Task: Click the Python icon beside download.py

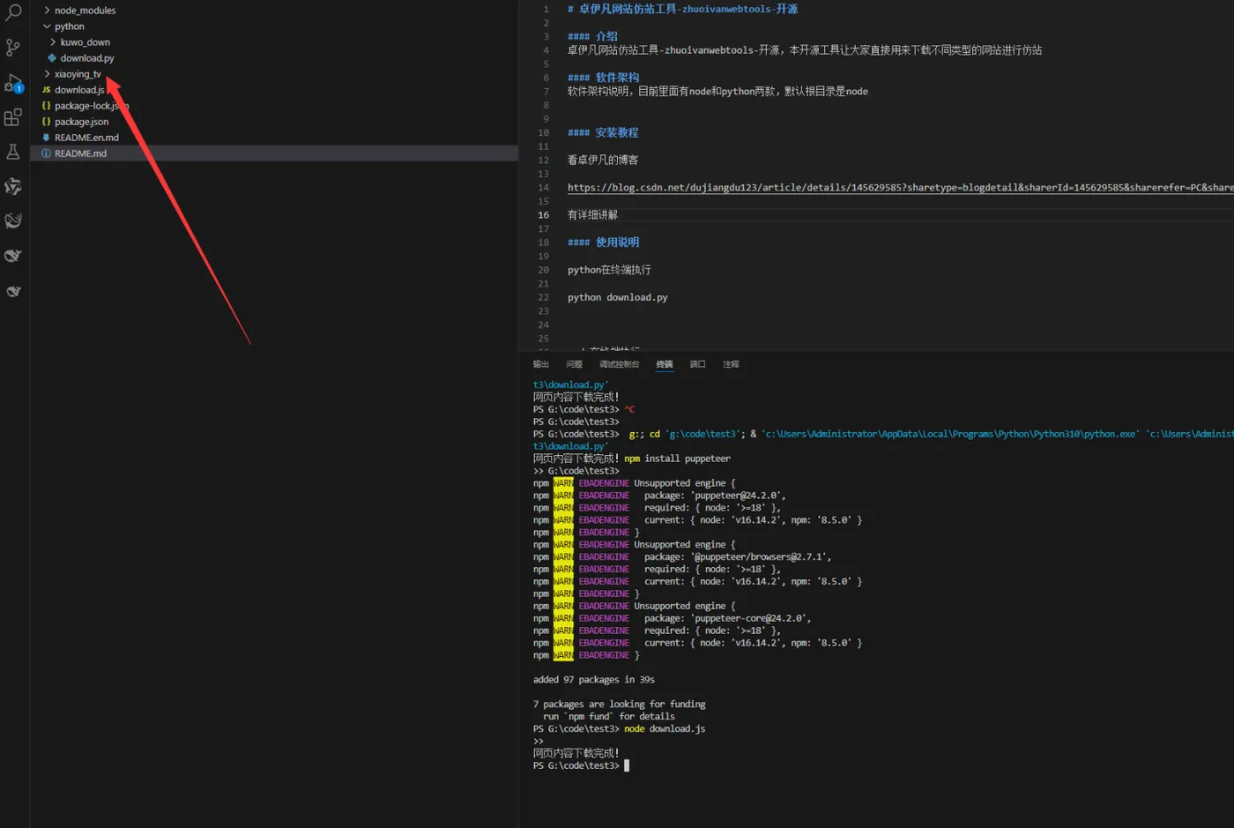Action: pyautogui.click(x=52, y=58)
